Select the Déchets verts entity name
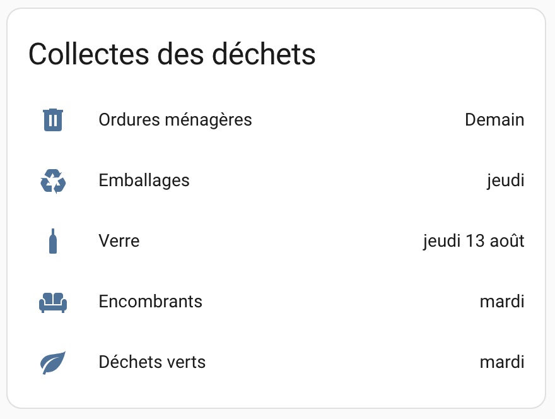The height and width of the screenshot is (419, 555). (x=152, y=362)
